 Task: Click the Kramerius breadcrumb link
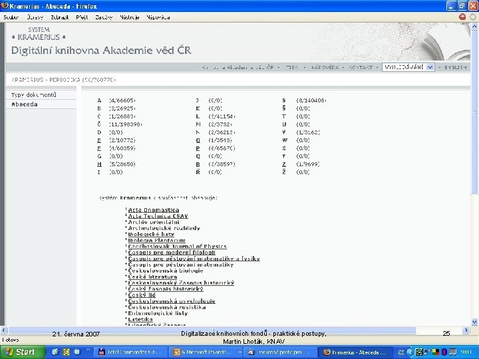point(27,80)
